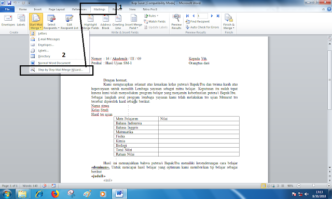Switch to the Home tab
Screen dimensions: 332x199
tap(23, 9)
